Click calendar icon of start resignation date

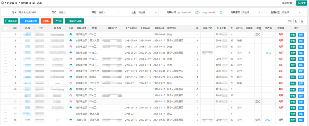[197, 12]
